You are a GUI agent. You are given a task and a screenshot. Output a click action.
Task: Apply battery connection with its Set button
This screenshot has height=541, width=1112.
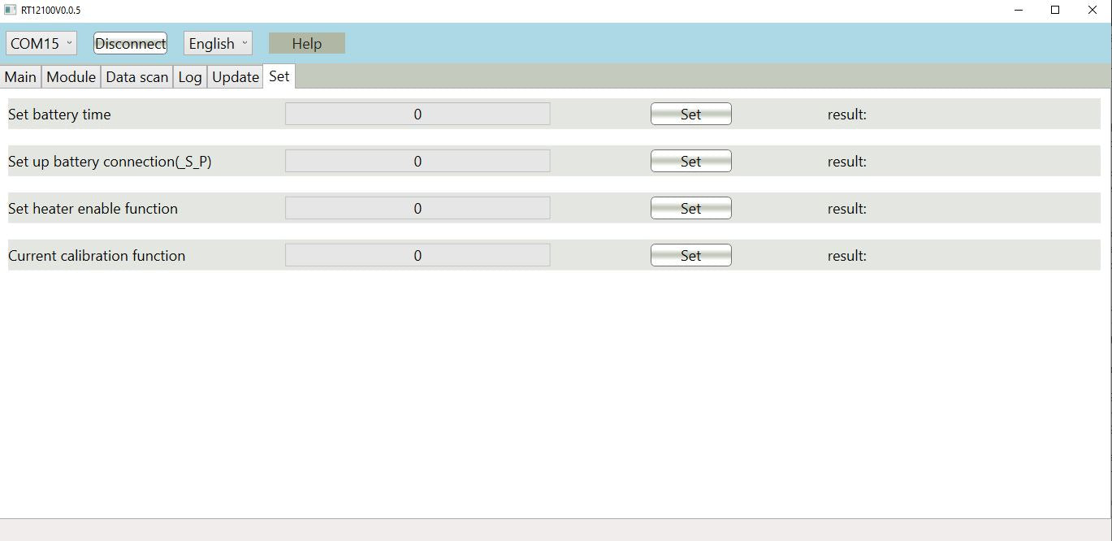click(x=690, y=162)
